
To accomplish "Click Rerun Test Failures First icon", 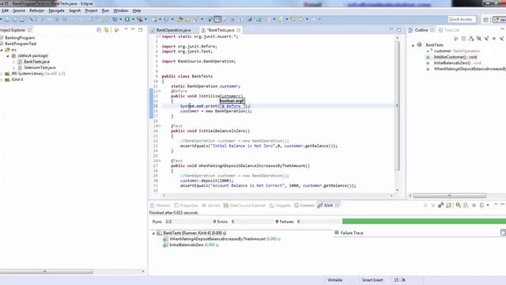I will [x=466, y=205].
